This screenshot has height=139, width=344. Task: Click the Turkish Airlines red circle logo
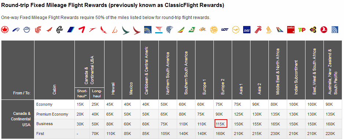[x=323, y=30]
